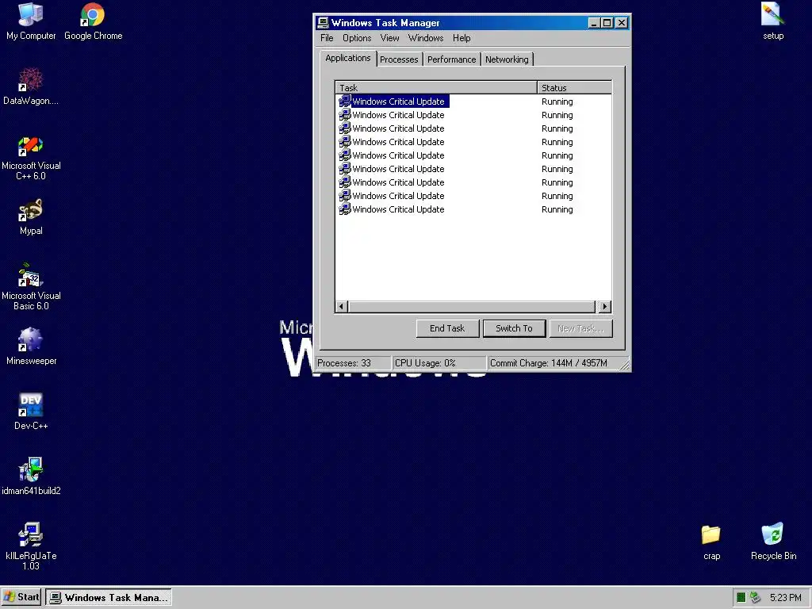Click the 5:23 PM taskbar clock
Screen dimensions: 812x609
(785, 598)
